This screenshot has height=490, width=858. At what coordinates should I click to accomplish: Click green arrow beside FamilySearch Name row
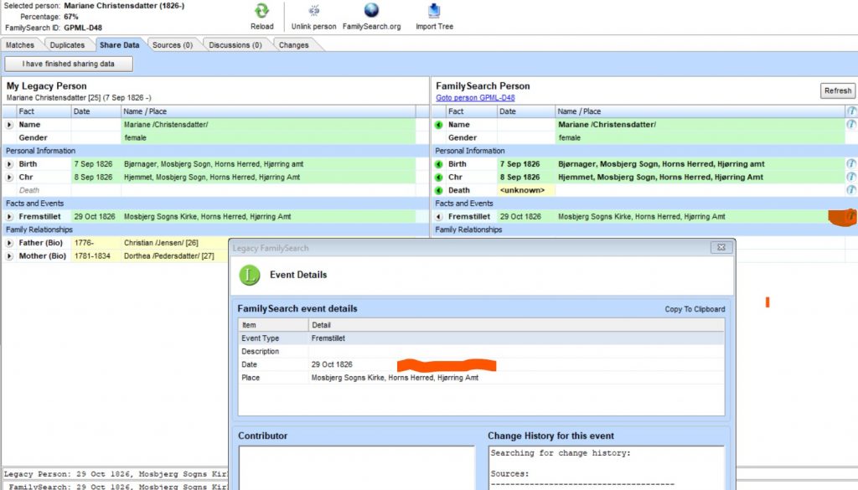coord(438,125)
